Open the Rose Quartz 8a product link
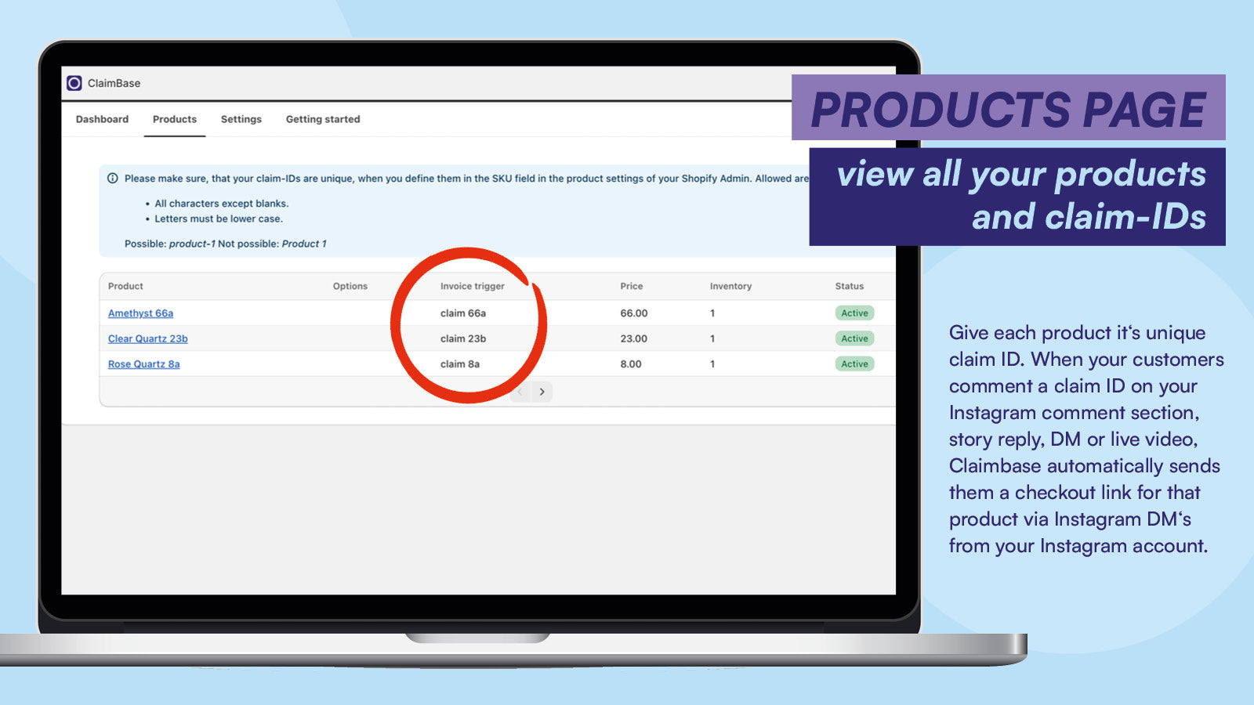1254x705 pixels. point(144,364)
